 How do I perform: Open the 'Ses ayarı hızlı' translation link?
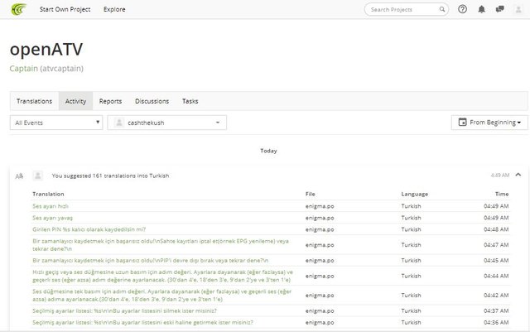tap(51, 206)
